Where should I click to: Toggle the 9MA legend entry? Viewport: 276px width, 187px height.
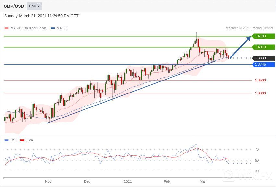pyautogui.click(x=27, y=140)
